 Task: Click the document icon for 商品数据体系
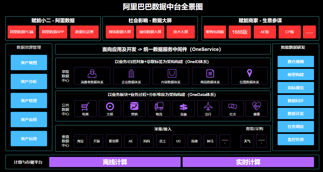[210, 74]
